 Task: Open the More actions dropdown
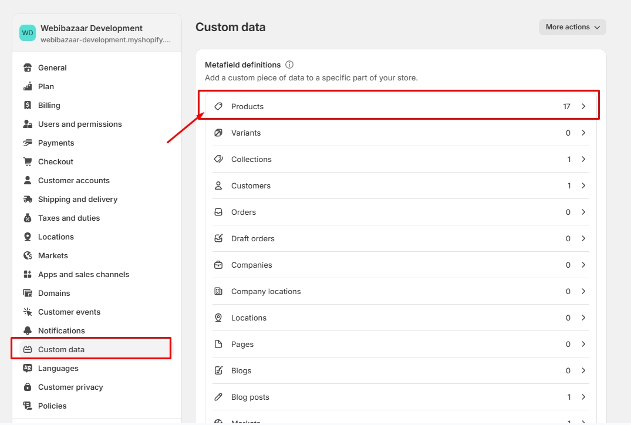pos(572,27)
